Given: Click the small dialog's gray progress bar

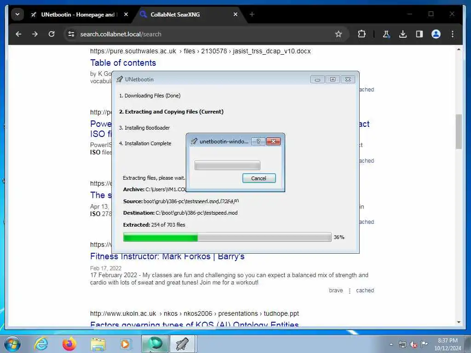Looking at the screenshot, I should coord(227,165).
